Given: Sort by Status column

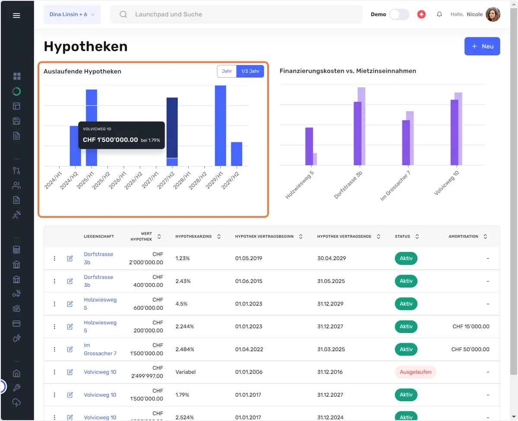Looking at the screenshot, I should 417,236.
